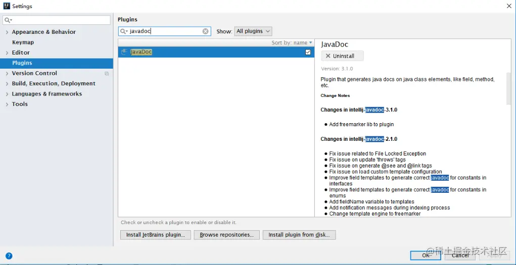
Task: Focus the settings search field
Action: click(57, 20)
